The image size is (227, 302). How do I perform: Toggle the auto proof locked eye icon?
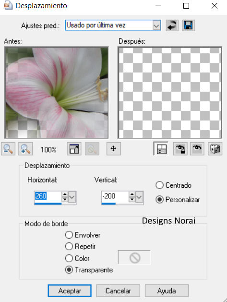coord(180,149)
